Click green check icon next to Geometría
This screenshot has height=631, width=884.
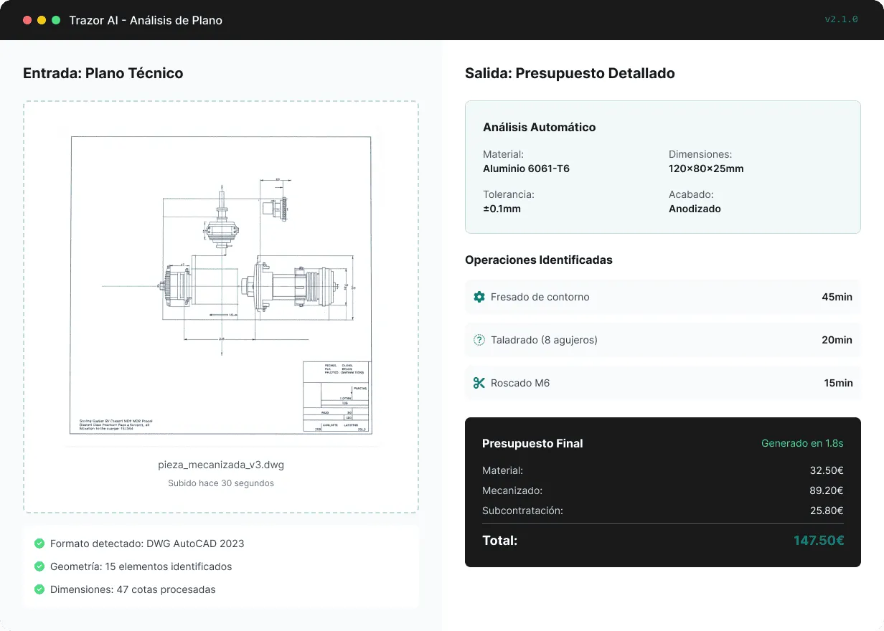[39, 566]
